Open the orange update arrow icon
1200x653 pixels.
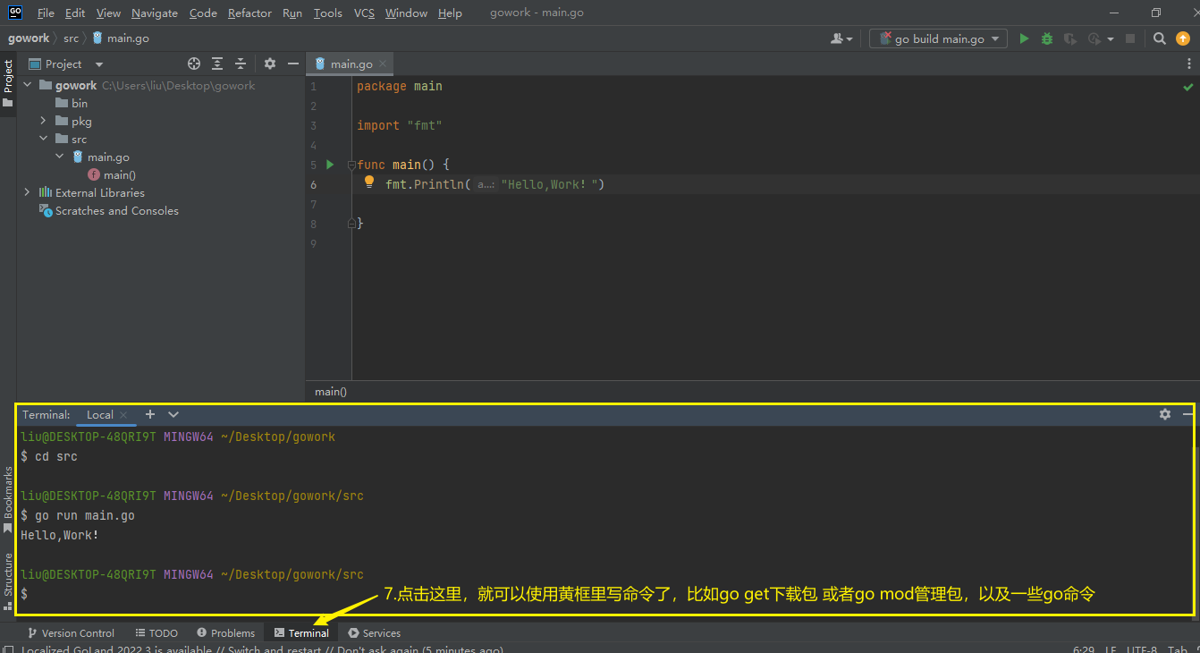1183,38
